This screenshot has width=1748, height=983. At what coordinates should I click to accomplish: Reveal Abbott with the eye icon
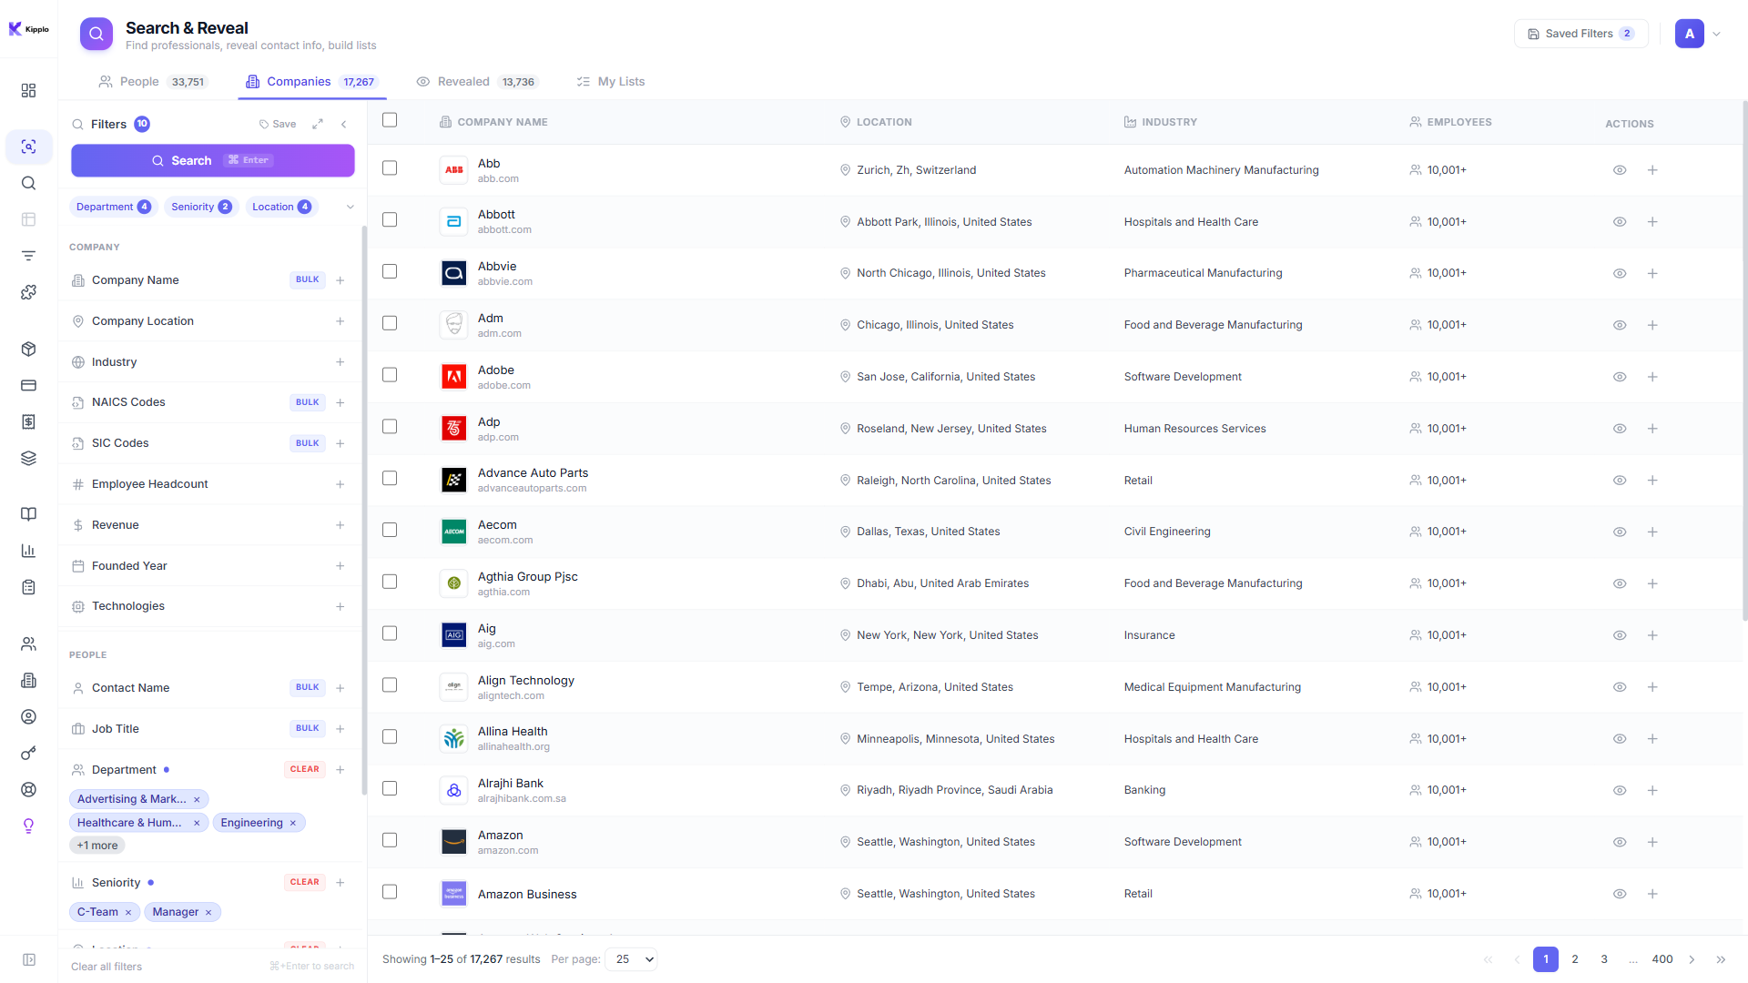coord(1620,222)
